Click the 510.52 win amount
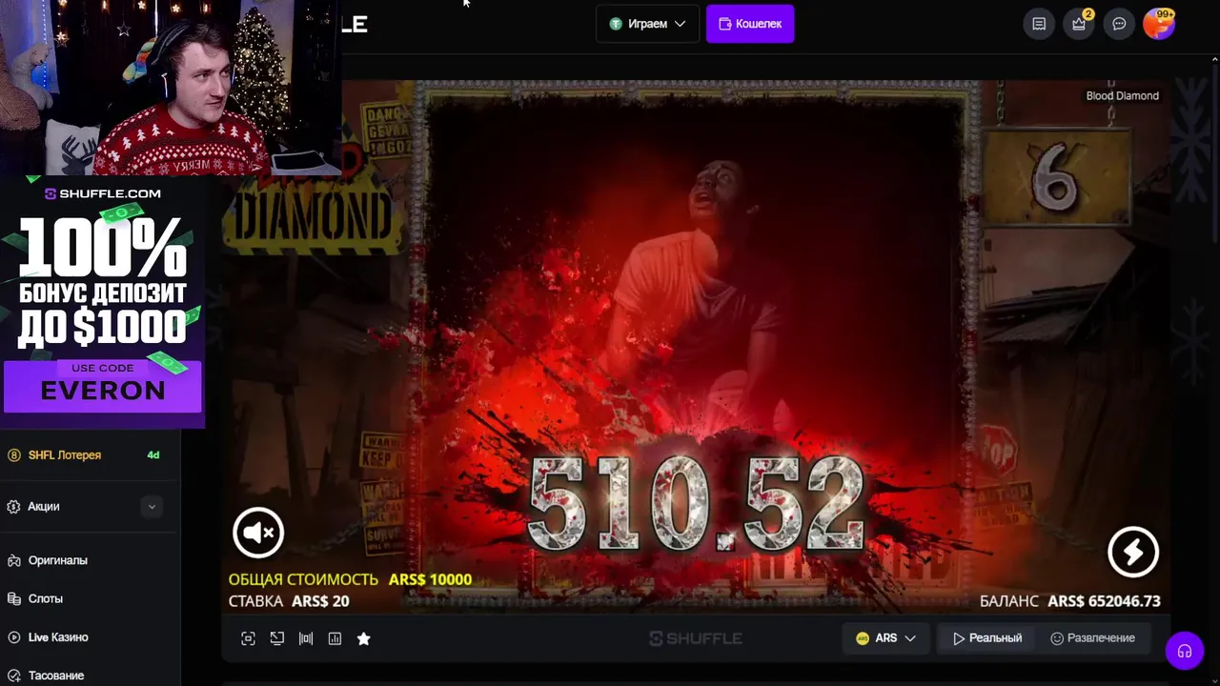Image resolution: width=1220 pixels, height=686 pixels. click(x=696, y=505)
